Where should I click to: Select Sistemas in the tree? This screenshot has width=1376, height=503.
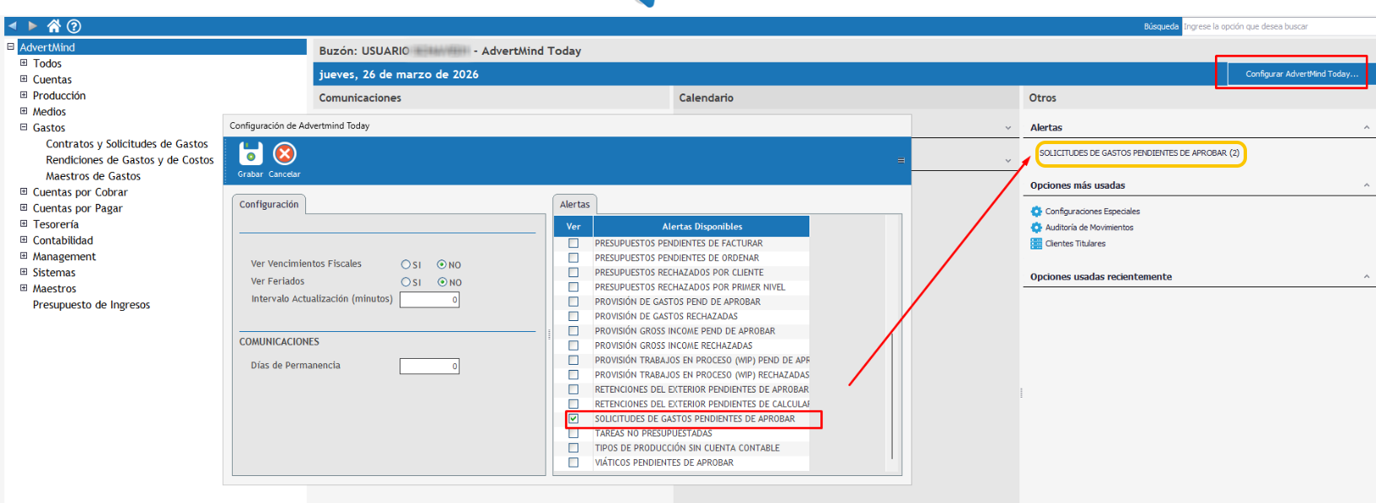coord(54,273)
